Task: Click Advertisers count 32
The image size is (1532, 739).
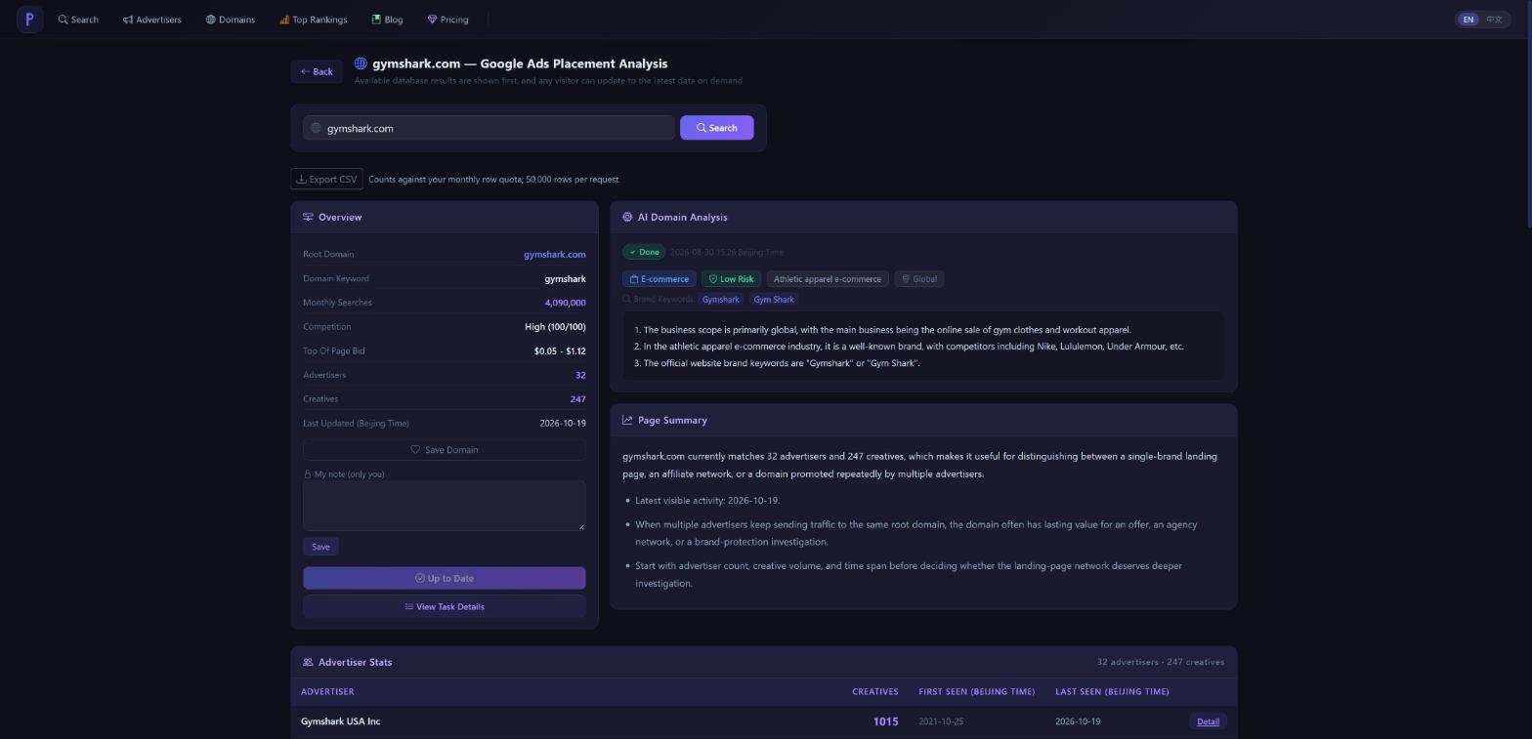Action: click(x=580, y=375)
